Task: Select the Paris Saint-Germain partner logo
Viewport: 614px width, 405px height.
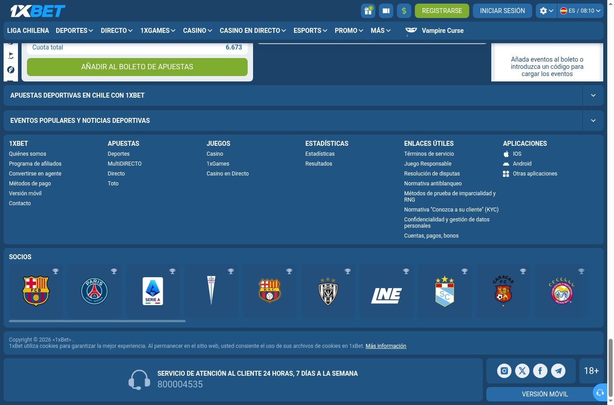Action: [94, 291]
